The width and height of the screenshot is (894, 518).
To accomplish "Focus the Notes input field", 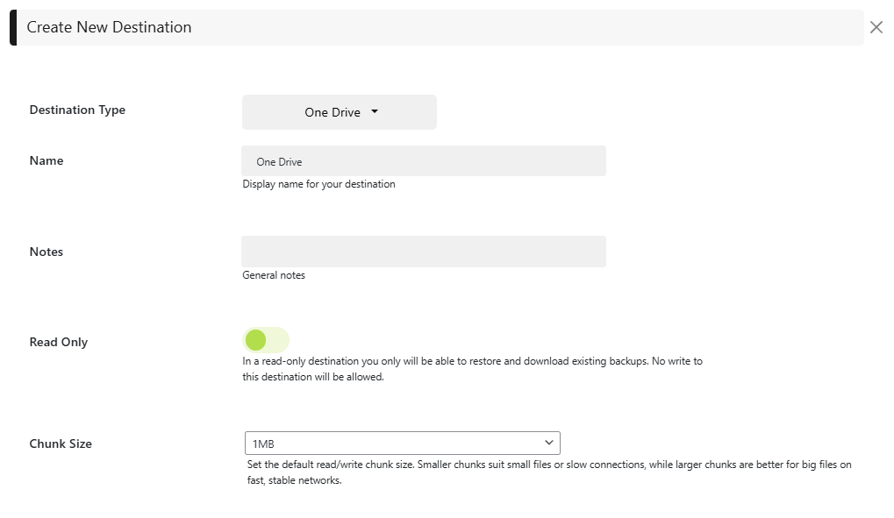I will coord(423,252).
